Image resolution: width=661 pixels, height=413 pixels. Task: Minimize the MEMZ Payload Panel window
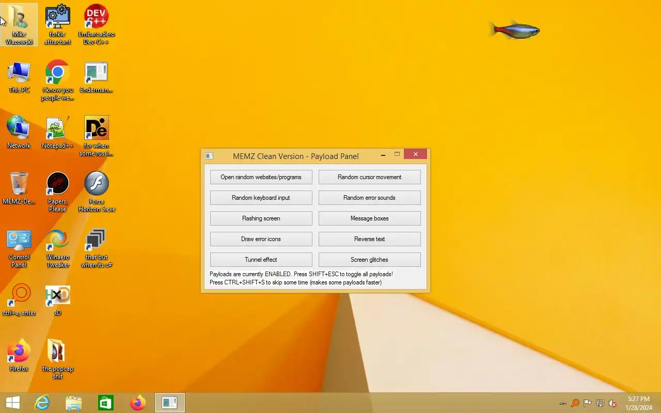(383, 154)
